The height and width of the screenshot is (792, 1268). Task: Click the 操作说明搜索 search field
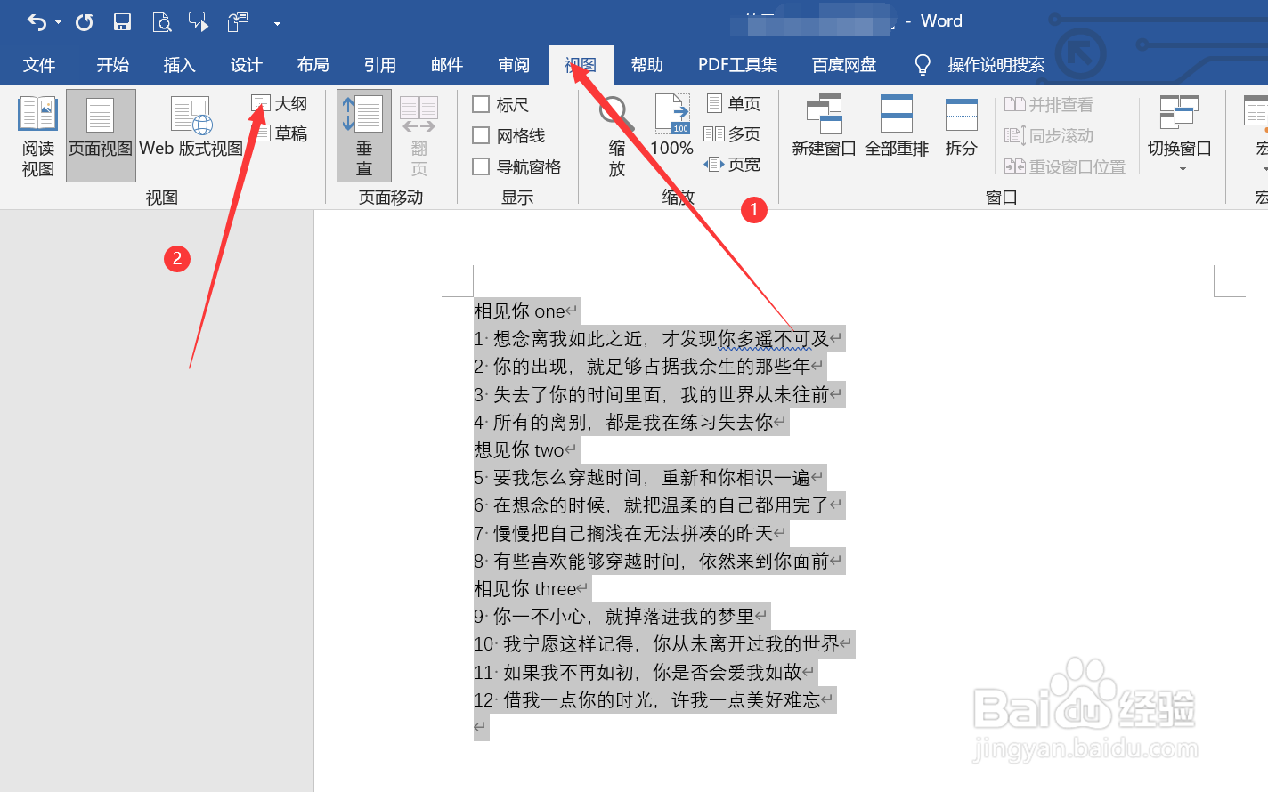997,64
